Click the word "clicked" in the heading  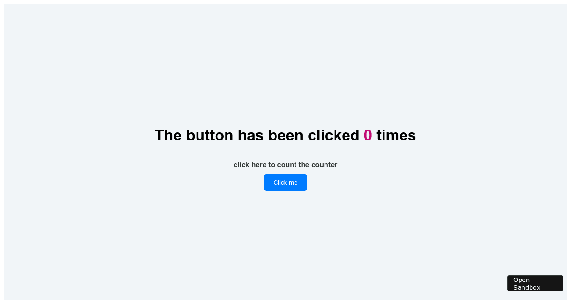click(334, 135)
